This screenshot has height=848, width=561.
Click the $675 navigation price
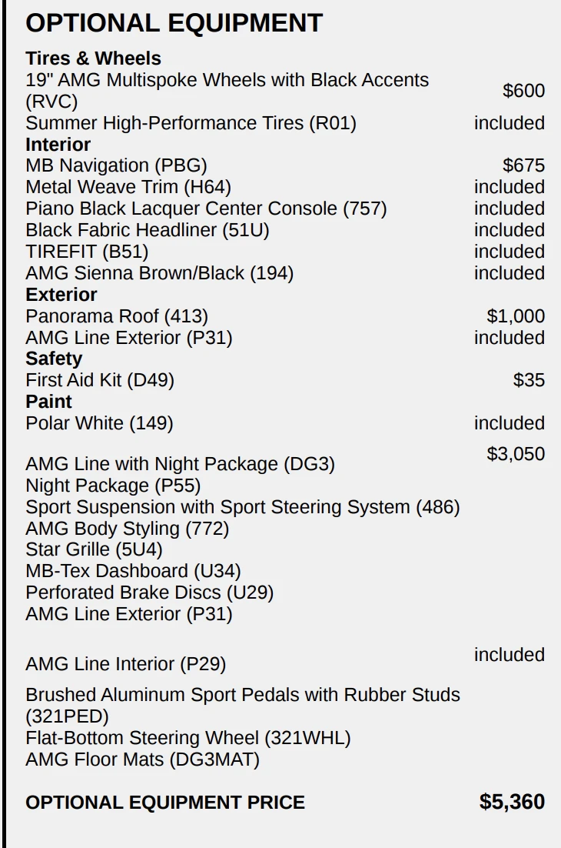click(x=523, y=165)
